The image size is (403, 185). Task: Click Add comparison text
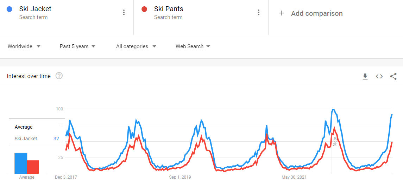pos(316,13)
